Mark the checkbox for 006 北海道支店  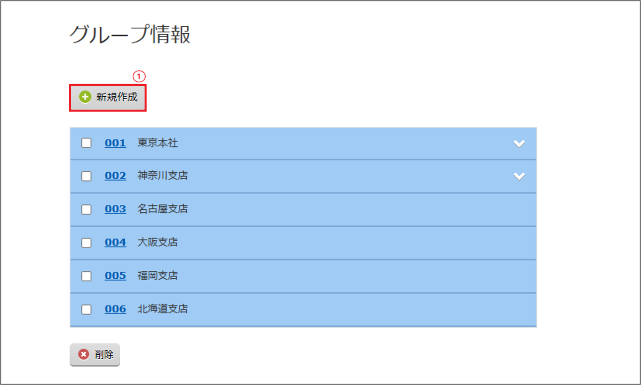click(x=86, y=309)
